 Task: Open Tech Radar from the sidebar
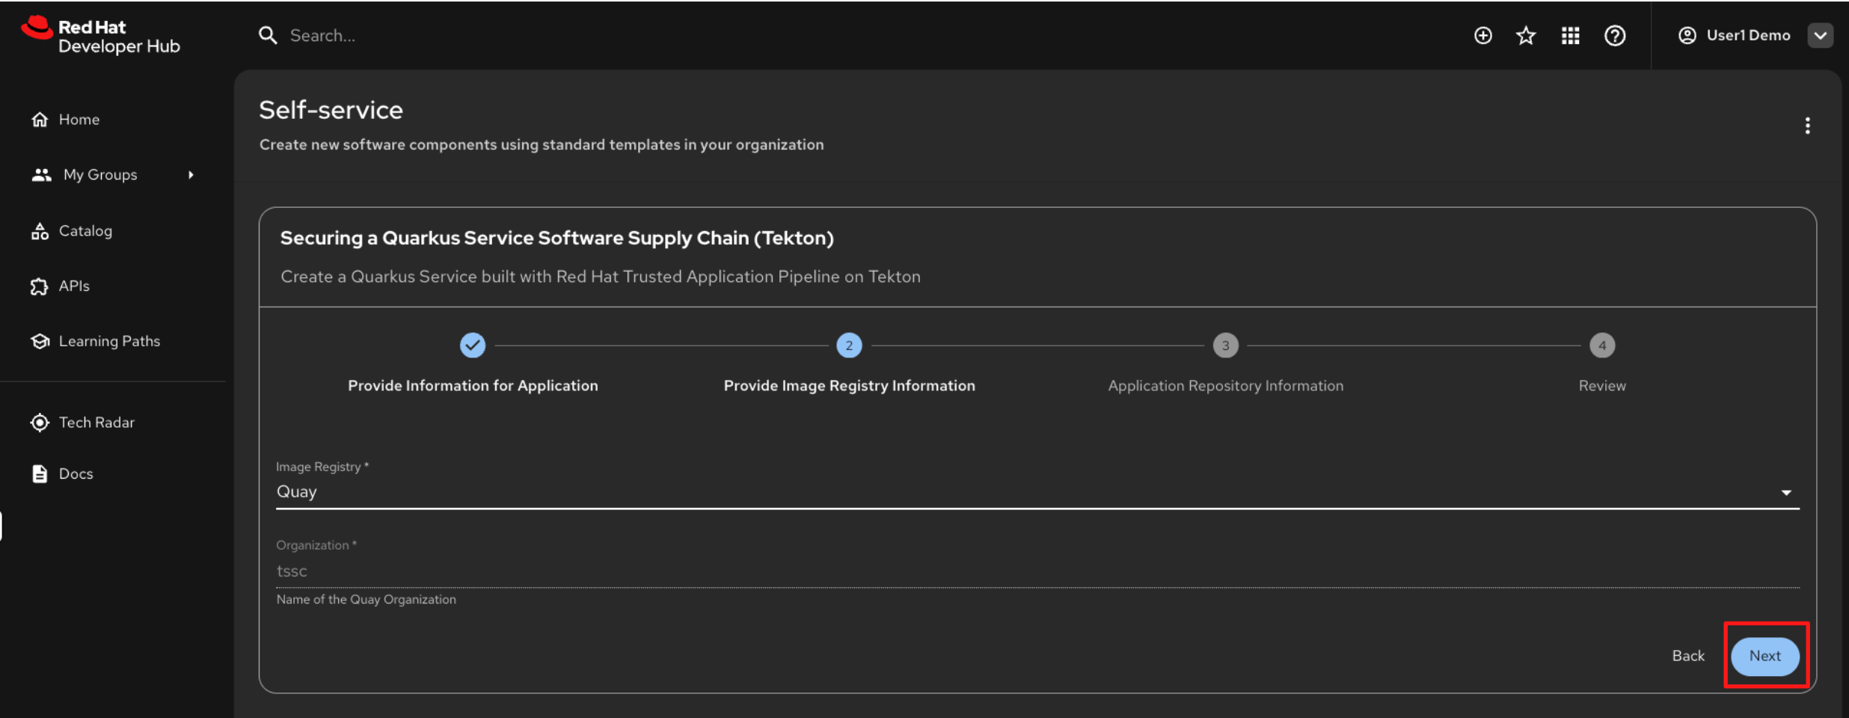(96, 423)
